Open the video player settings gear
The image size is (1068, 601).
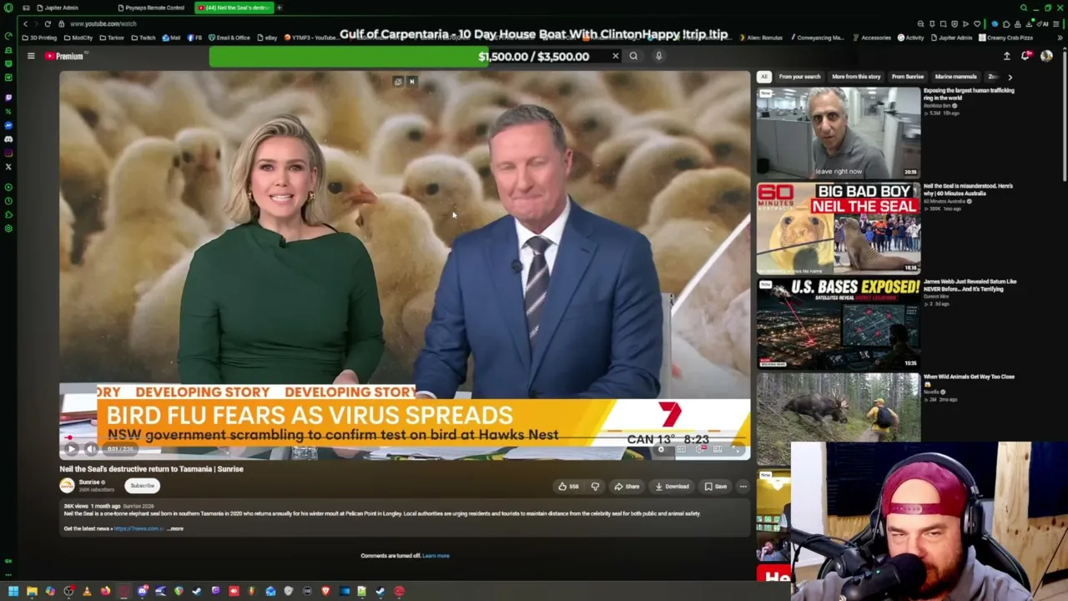pos(699,449)
